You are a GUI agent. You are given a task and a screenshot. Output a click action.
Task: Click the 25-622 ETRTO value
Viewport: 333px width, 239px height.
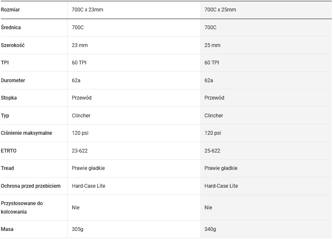pos(212,151)
